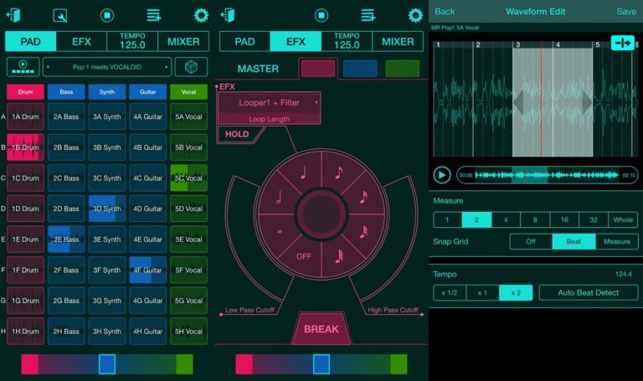Open MIXER tab in PAD screen
This screenshot has width=643, height=381.
[x=183, y=42]
